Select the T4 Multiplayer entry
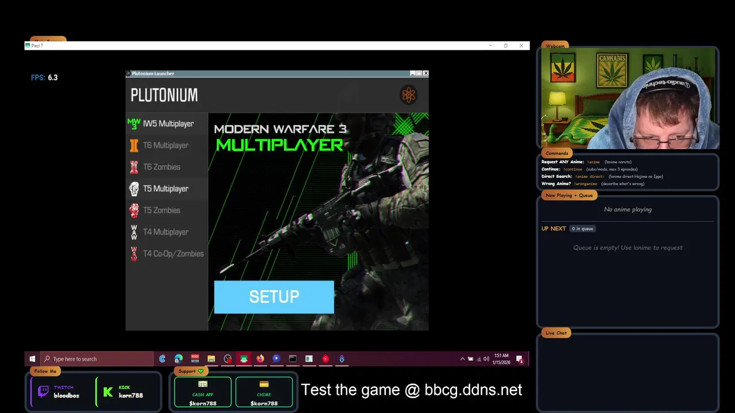Viewport: 735px width, 413px height. tap(167, 232)
